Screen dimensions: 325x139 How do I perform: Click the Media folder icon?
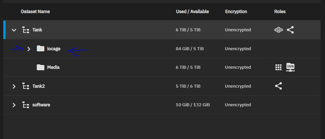click(x=40, y=67)
